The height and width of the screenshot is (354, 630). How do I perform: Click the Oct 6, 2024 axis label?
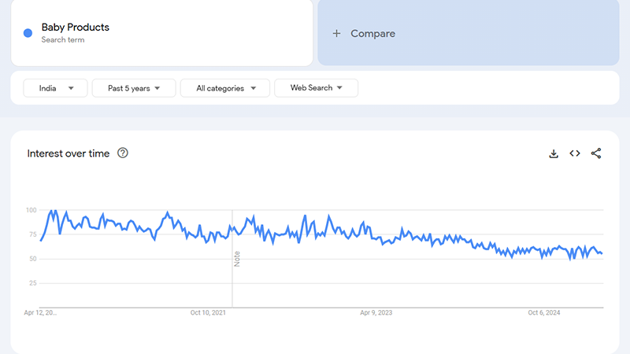[x=544, y=312]
